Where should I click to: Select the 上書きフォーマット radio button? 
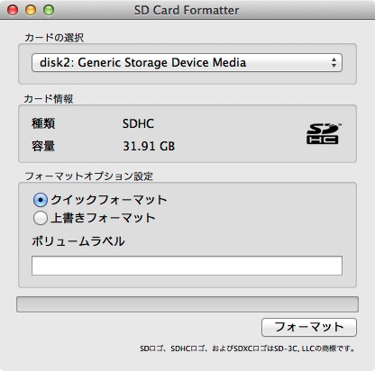[41, 218]
